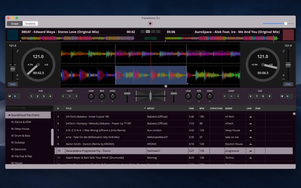
Task: Toggle the right deck music note icon
Action: click(x=284, y=51)
